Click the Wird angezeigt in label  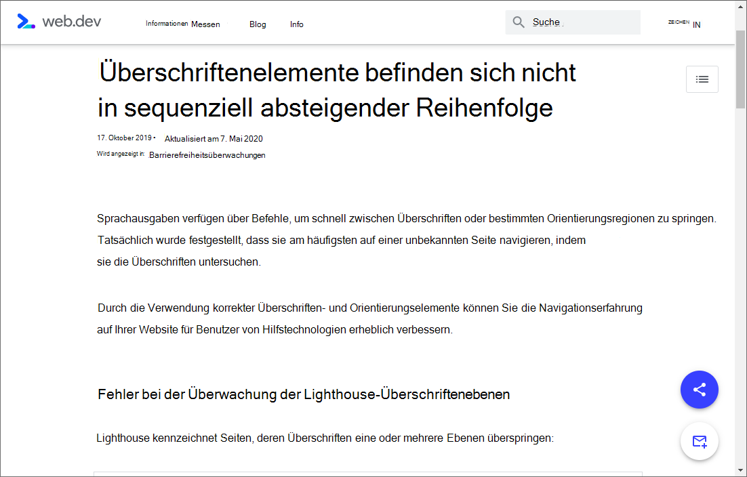121,154
